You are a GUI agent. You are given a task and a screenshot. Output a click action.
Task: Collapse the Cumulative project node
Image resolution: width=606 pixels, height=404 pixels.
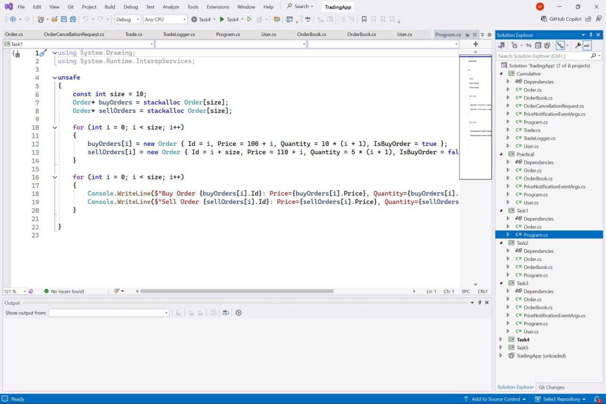(x=501, y=74)
